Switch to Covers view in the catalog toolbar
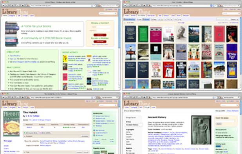This screenshot has height=154, width=242. [146, 20]
